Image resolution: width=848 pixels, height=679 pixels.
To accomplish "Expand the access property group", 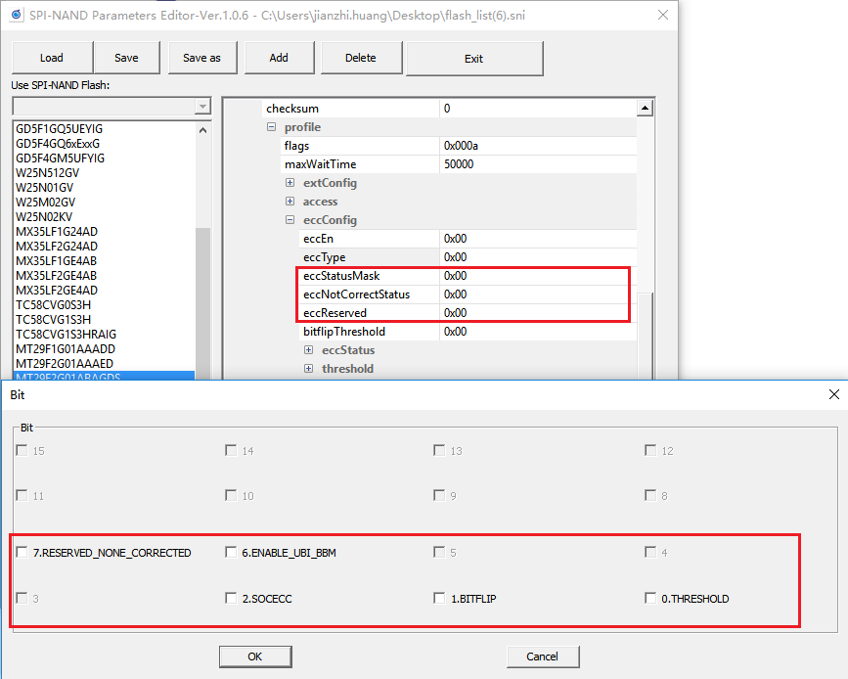I will pyautogui.click(x=290, y=202).
